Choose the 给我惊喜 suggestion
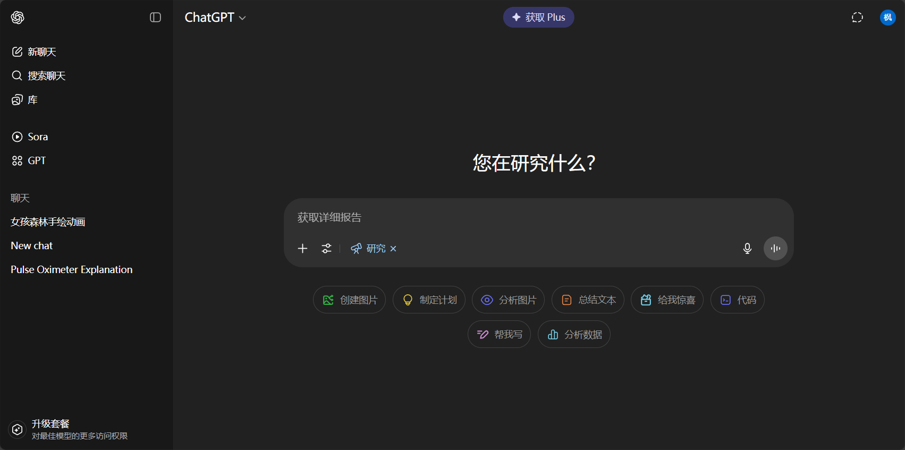 [x=667, y=300]
